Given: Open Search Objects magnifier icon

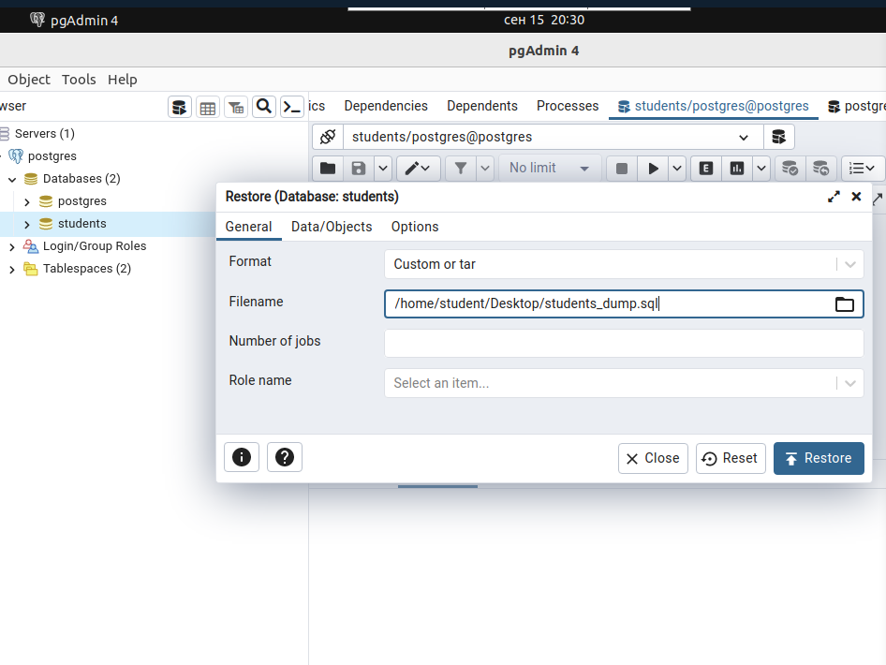Looking at the screenshot, I should [x=264, y=106].
